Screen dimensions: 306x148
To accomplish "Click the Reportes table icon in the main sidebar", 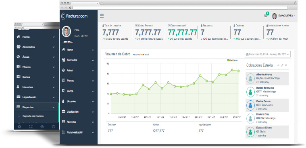I will 63,122.
